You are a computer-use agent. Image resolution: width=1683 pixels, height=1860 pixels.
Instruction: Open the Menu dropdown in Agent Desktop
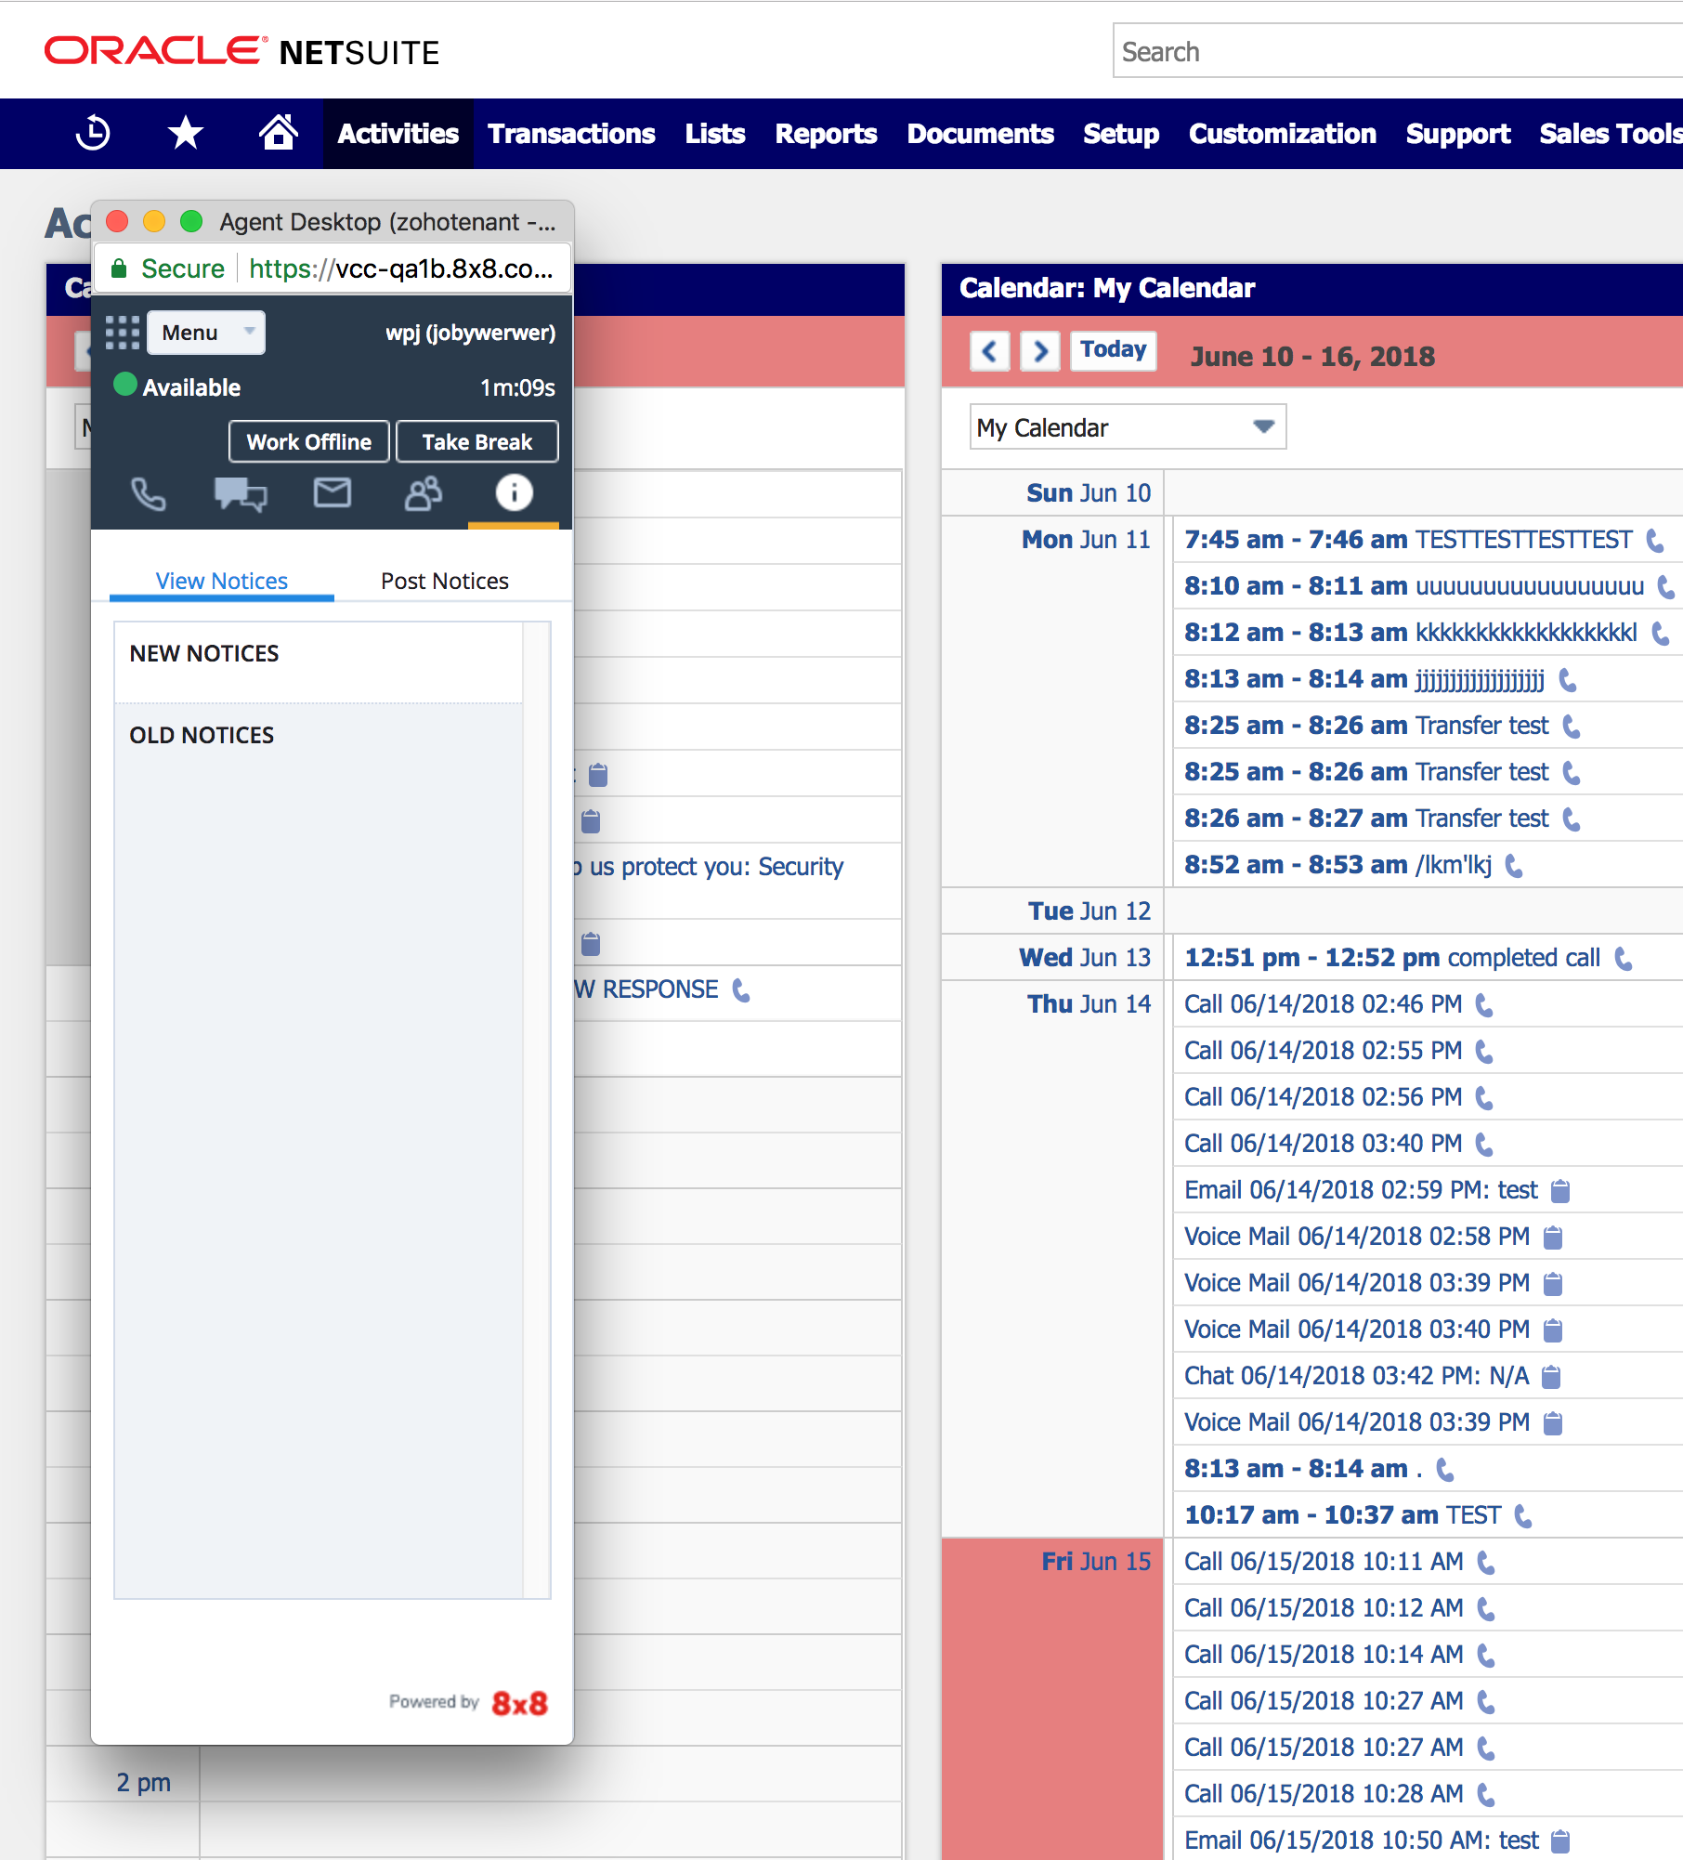[x=206, y=333]
